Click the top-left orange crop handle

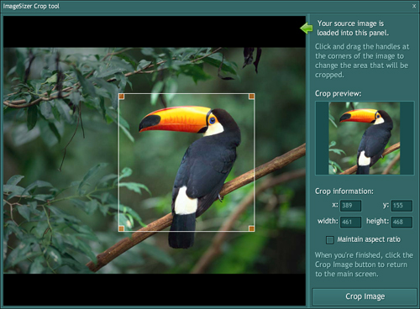tap(122, 97)
